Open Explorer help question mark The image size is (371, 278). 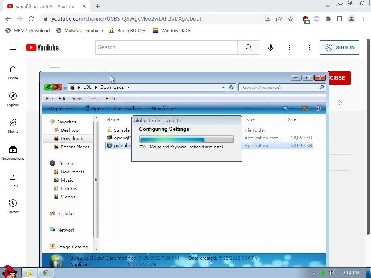tap(318, 109)
